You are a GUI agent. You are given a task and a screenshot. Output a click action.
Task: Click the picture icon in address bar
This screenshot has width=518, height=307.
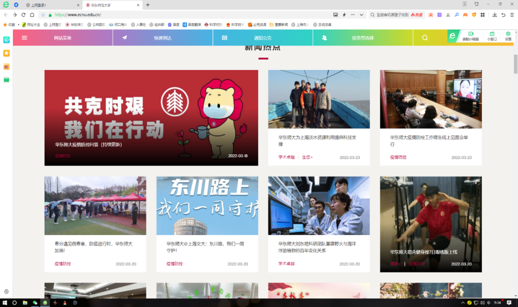(336, 14)
